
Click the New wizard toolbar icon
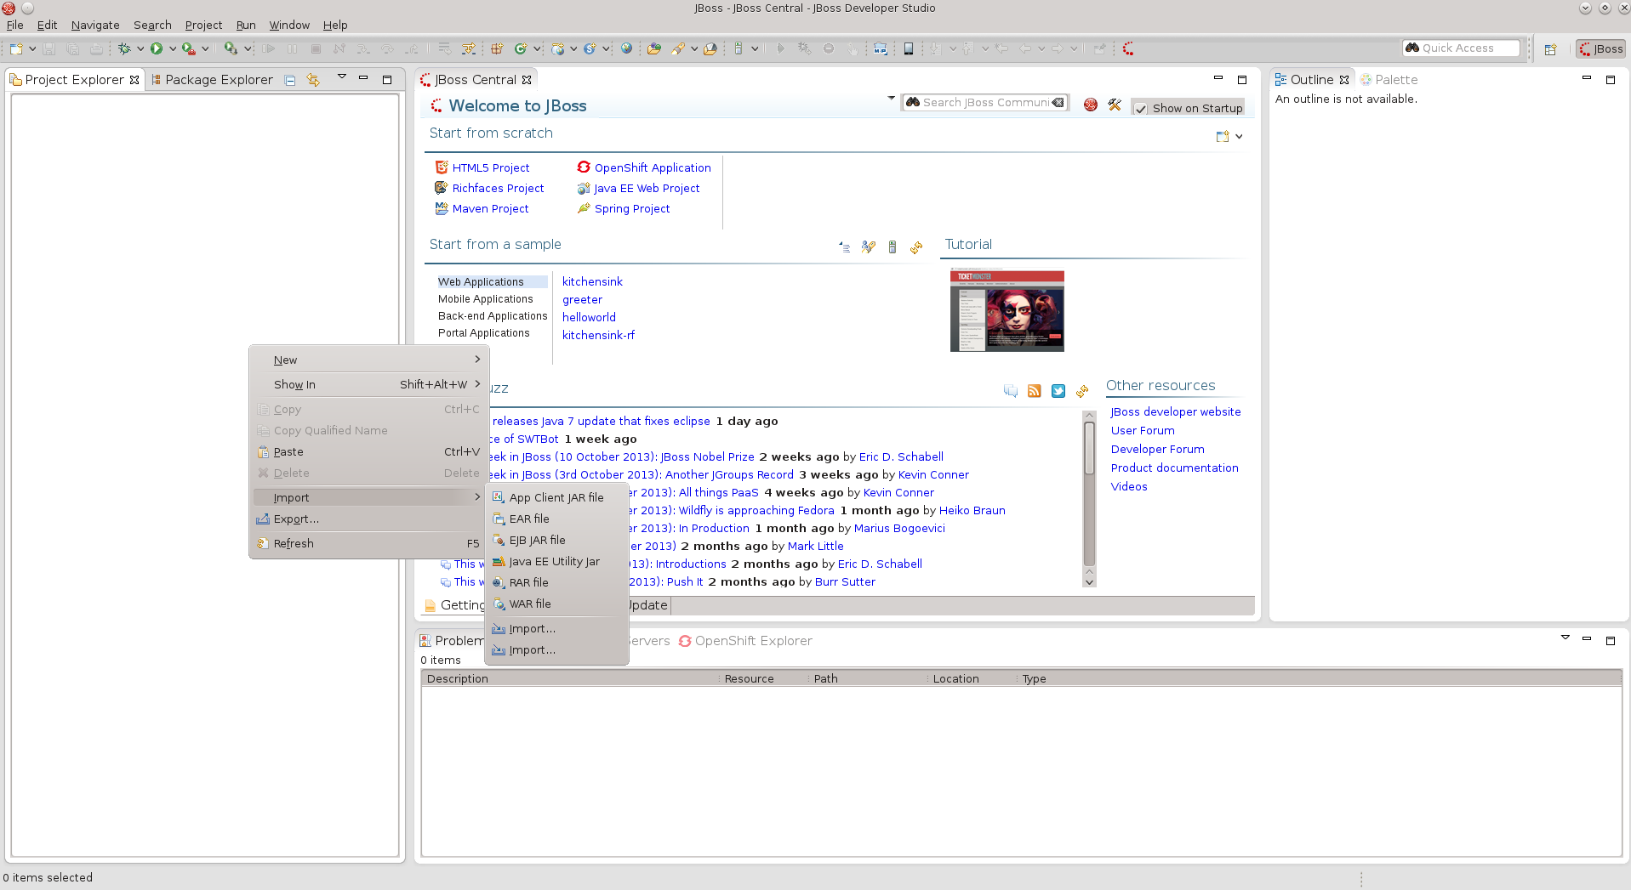point(16,48)
